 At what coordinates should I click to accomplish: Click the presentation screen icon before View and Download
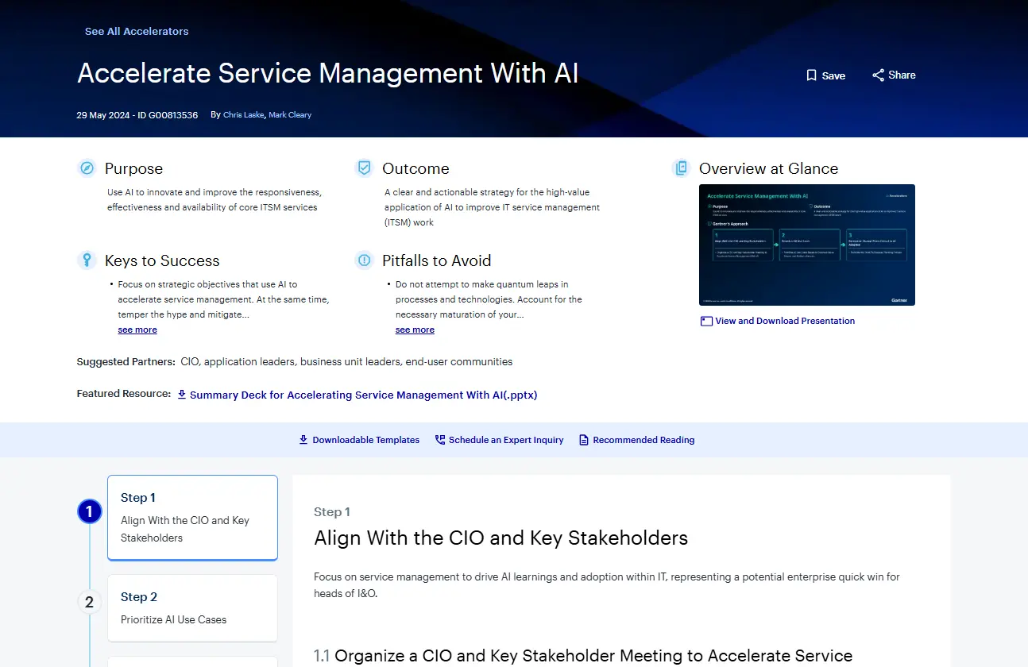click(705, 321)
